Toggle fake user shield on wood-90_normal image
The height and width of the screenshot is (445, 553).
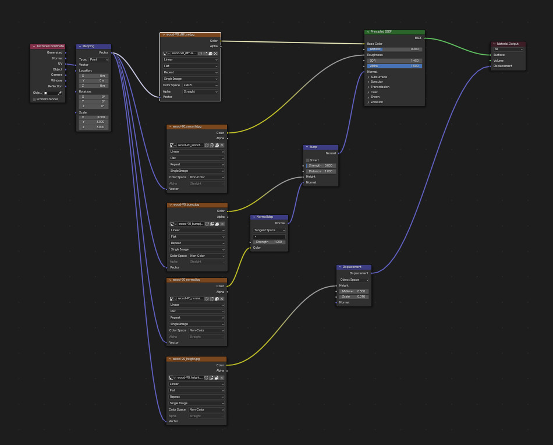[x=207, y=299]
